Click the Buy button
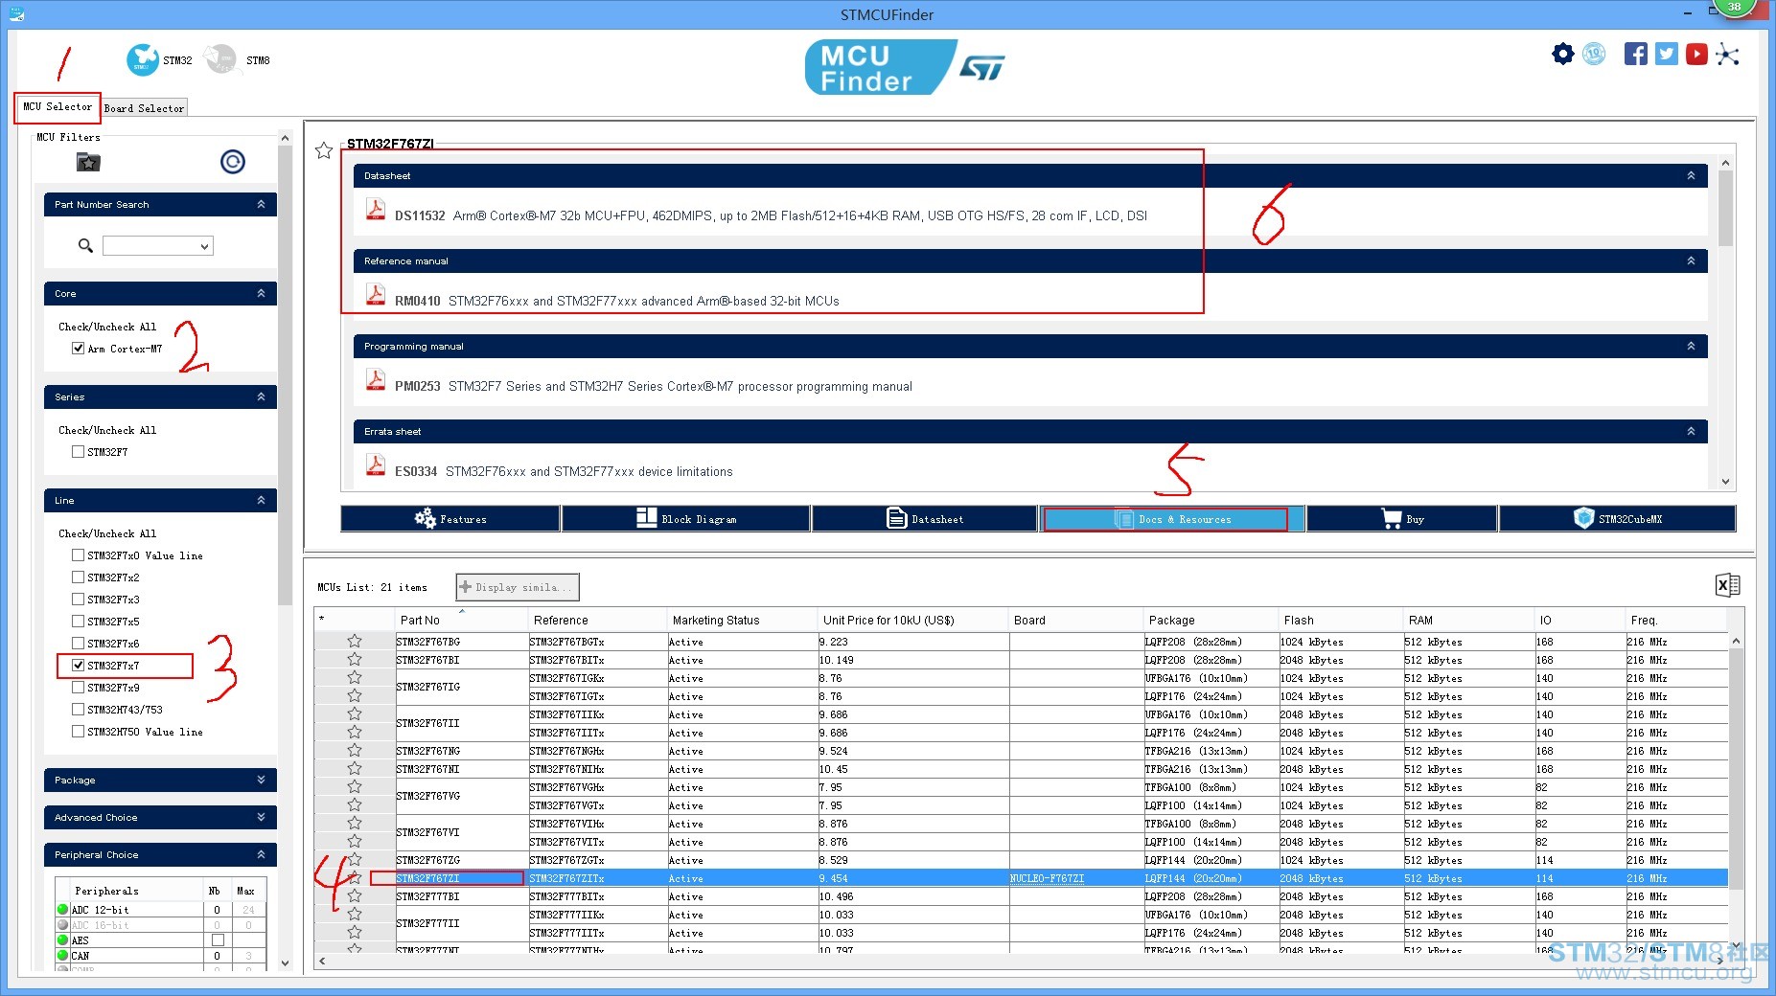Screen dimensions: 1776x996 1402,518
